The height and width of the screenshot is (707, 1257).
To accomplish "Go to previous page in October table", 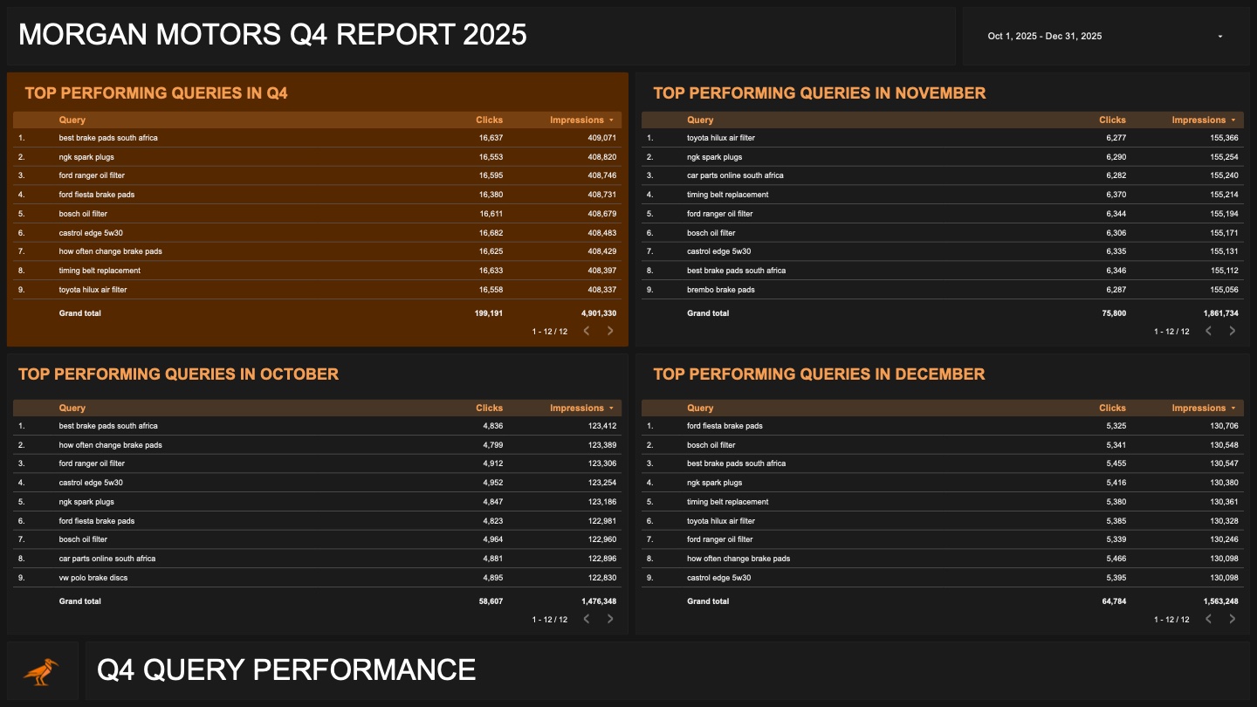I will [x=587, y=619].
